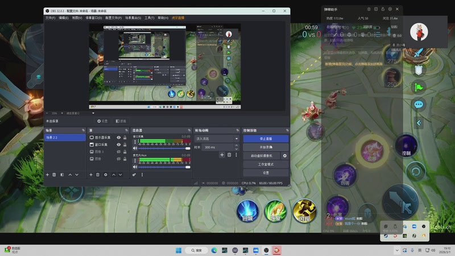Open options dots for 窗口采集 audio track
The image size is (455, 256).
coord(135,142)
